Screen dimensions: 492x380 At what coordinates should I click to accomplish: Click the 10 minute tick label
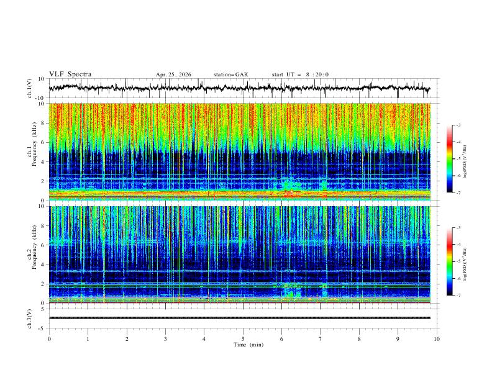pos(437,339)
